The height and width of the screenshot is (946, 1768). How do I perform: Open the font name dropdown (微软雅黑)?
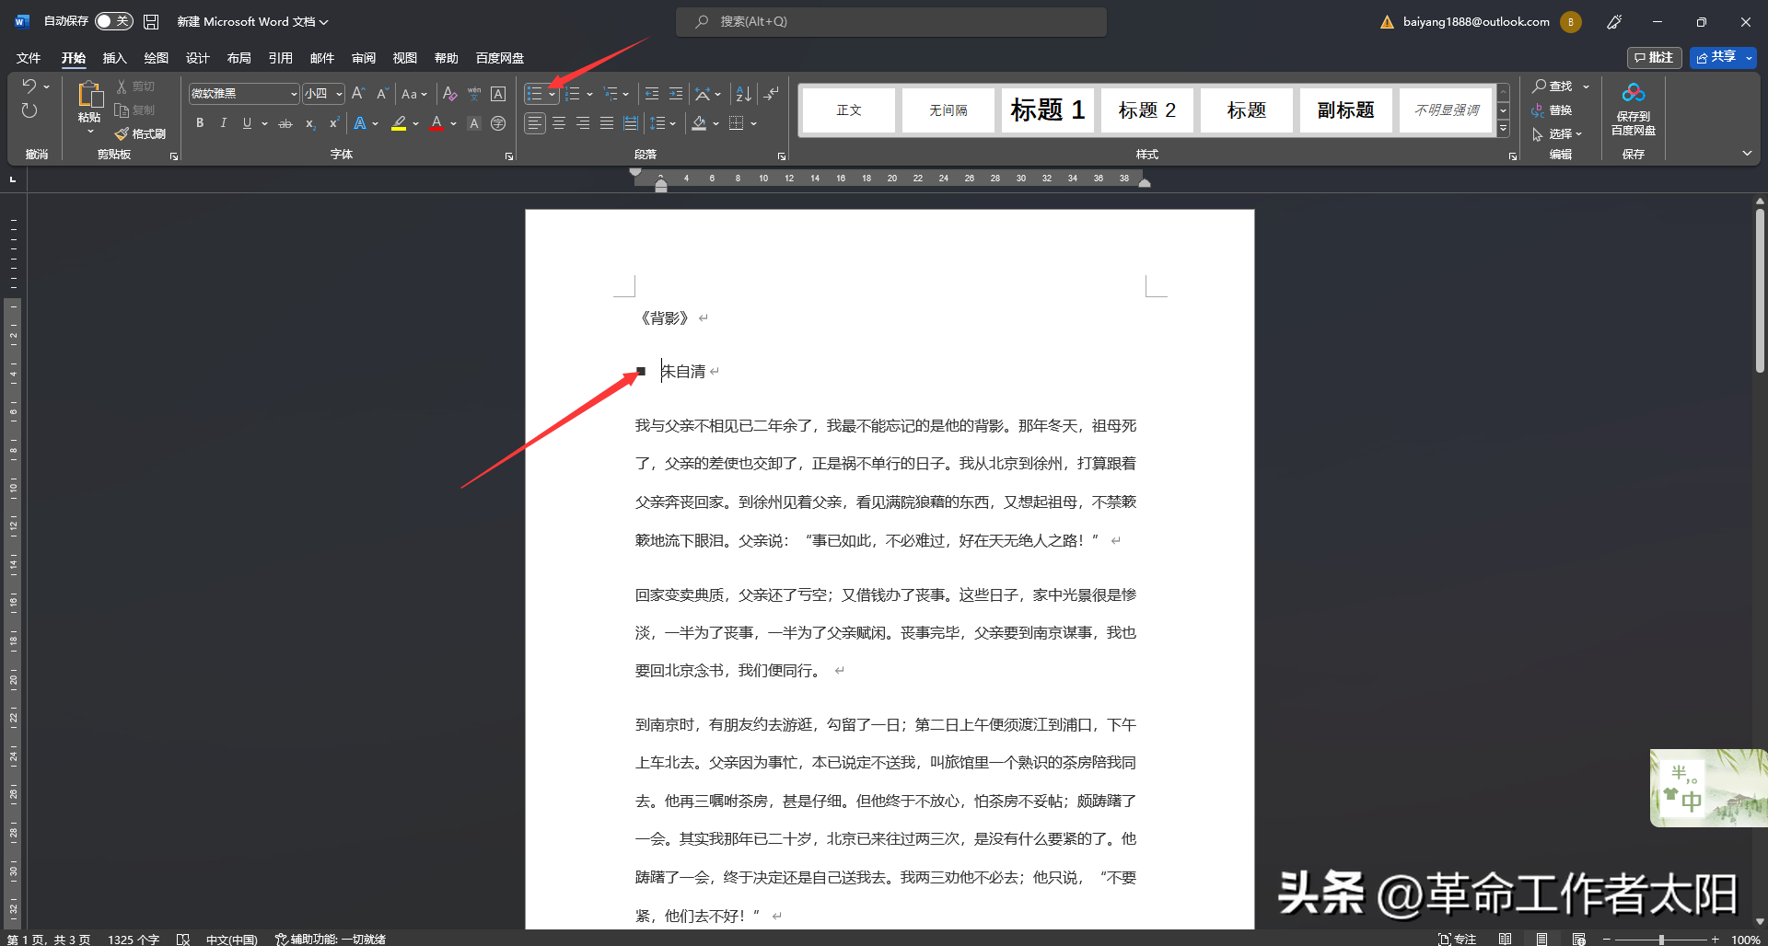point(294,94)
